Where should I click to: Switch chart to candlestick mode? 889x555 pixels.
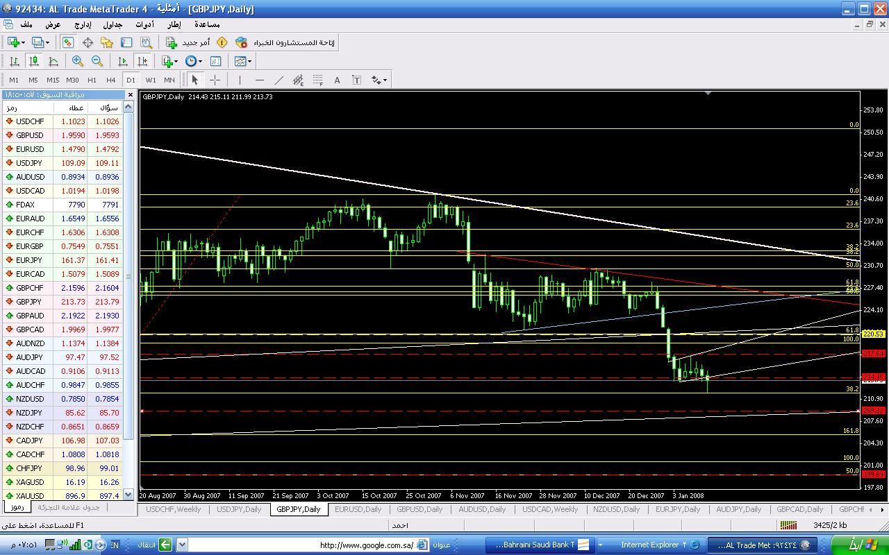(33, 62)
